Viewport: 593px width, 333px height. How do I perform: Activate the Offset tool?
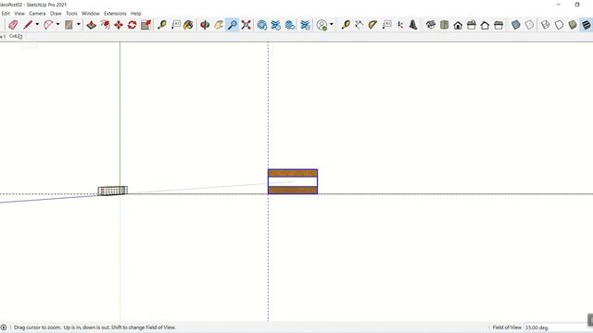(x=105, y=25)
